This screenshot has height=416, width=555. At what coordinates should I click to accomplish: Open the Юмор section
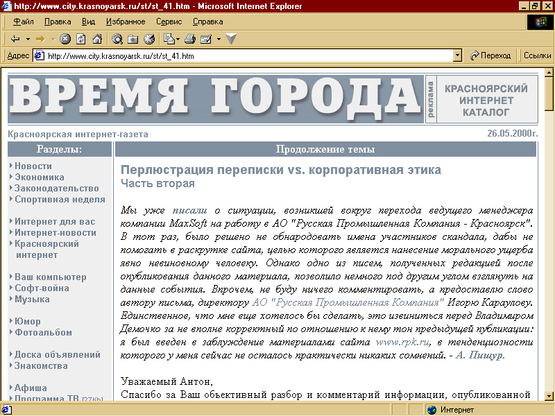tap(28, 321)
